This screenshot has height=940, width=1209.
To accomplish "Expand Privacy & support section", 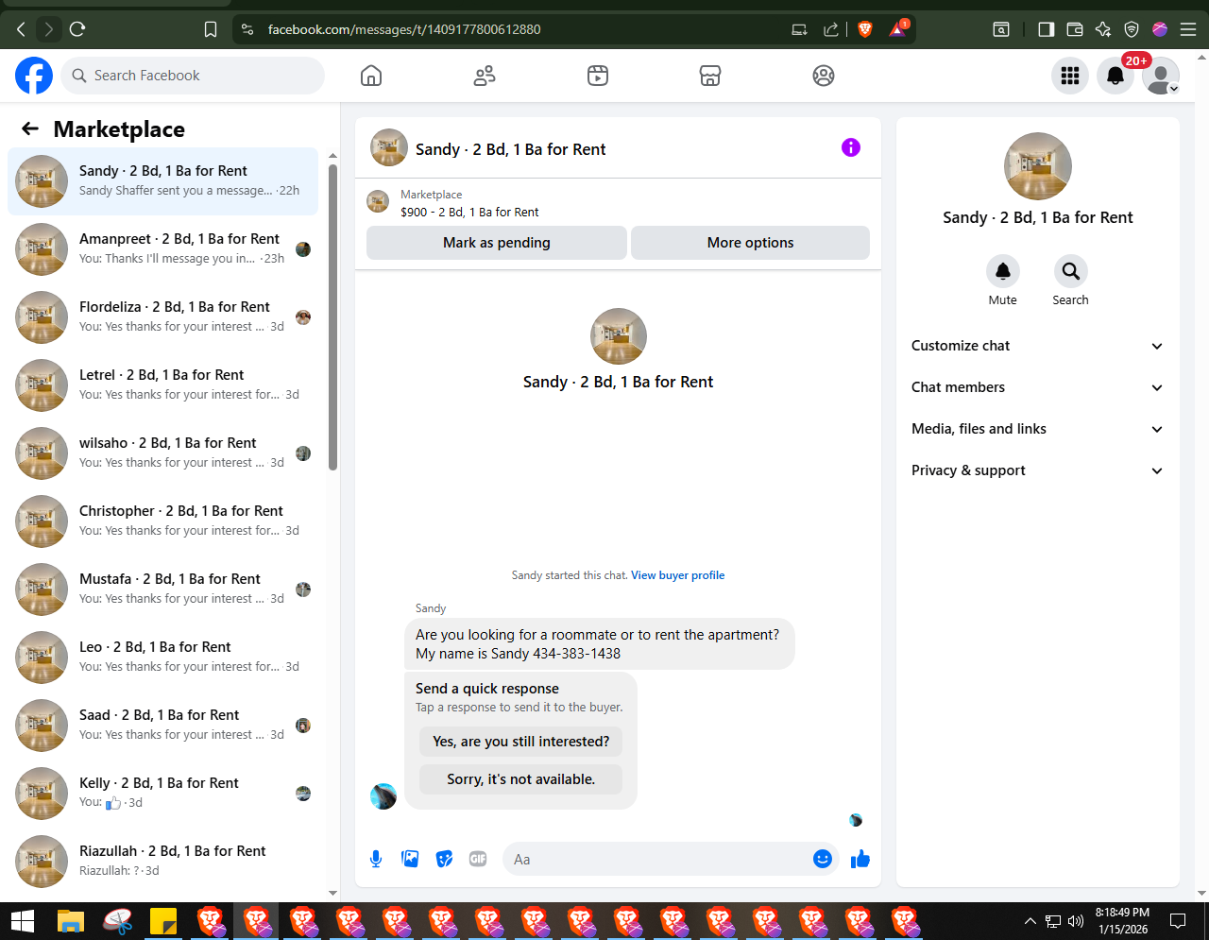I will click(1037, 470).
